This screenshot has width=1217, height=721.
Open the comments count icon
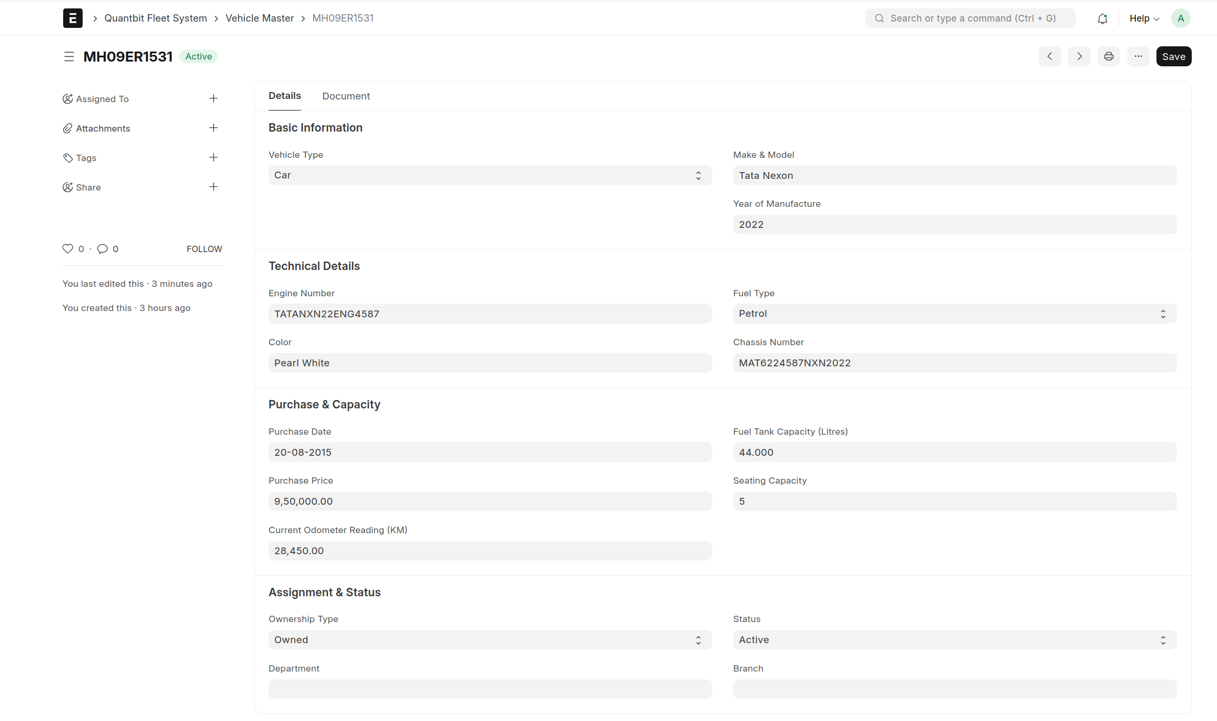click(x=103, y=249)
